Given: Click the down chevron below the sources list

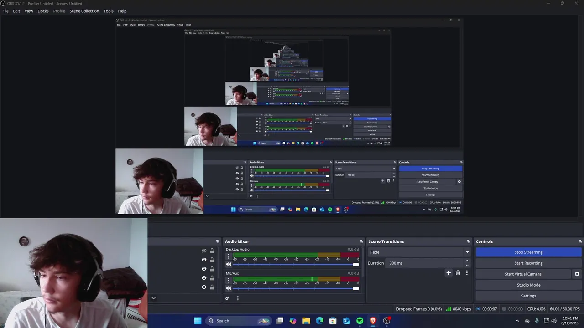Looking at the screenshot, I should tap(153, 298).
